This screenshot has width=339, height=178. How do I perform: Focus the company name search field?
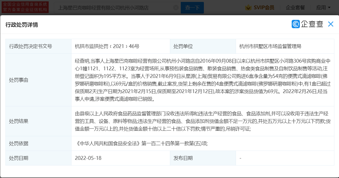click(117, 8)
